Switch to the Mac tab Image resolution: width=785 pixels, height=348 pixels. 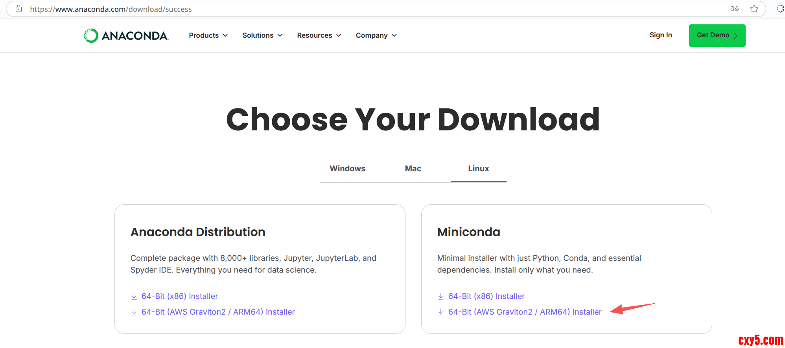(x=413, y=169)
